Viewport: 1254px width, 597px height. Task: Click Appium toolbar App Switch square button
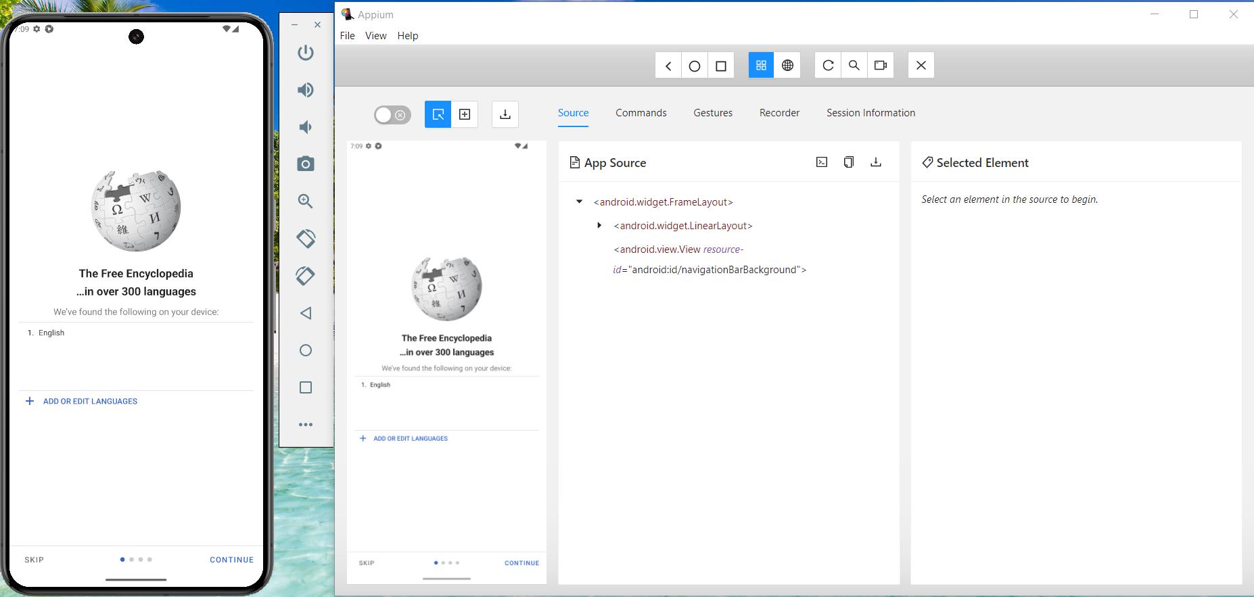click(x=721, y=66)
